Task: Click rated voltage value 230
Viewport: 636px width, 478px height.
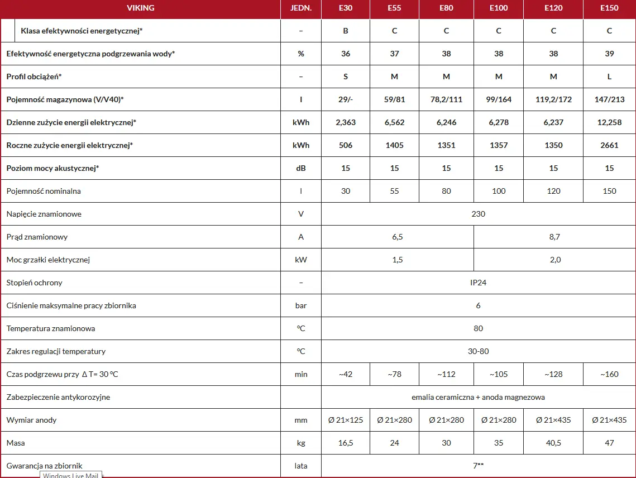Action: click(478, 214)
